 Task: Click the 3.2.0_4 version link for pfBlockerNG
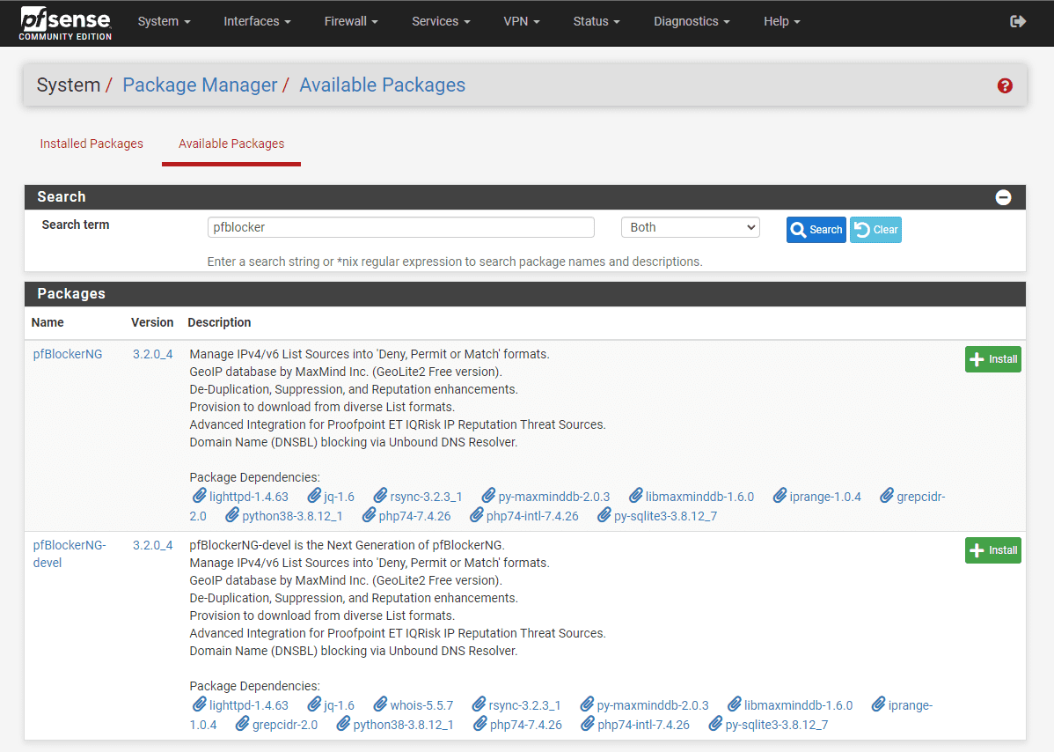coord(152,354)
